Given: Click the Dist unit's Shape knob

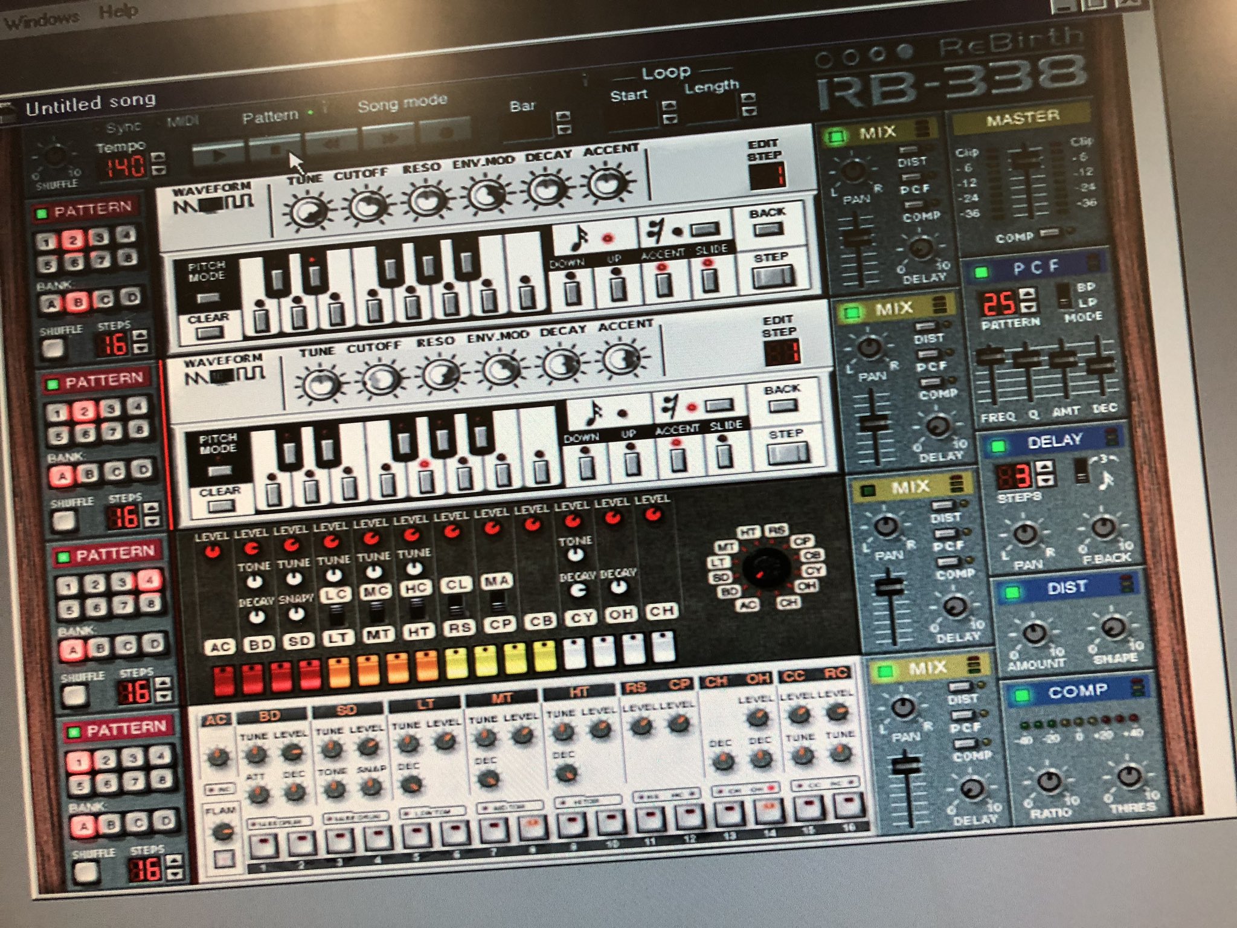Looking at the screenshot, I should point(1113,627).
